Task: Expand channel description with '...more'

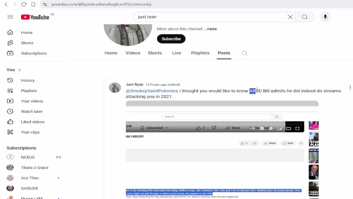Action: [210, 29]
